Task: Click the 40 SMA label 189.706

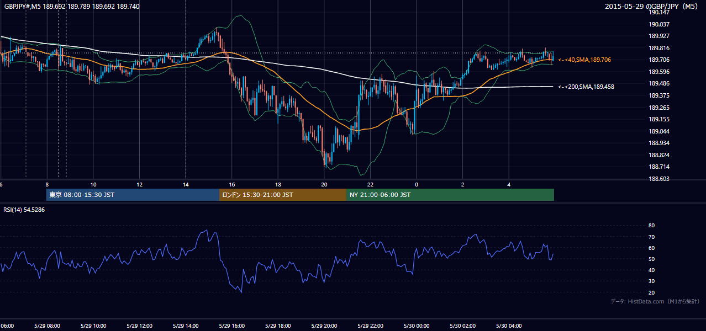Action: pos(584,60)
